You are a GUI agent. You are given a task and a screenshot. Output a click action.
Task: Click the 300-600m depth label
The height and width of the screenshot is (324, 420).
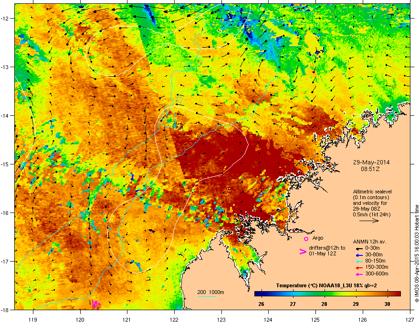click(377, 274)
